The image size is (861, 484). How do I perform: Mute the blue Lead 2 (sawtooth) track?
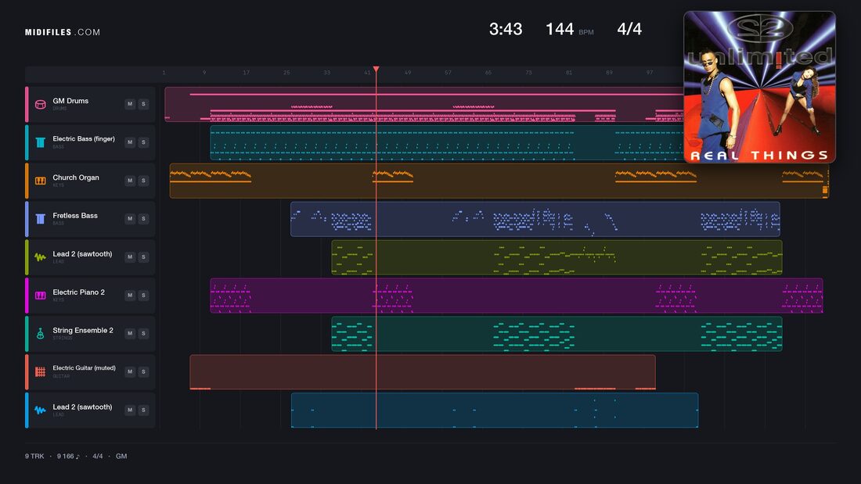pos(130,410)
